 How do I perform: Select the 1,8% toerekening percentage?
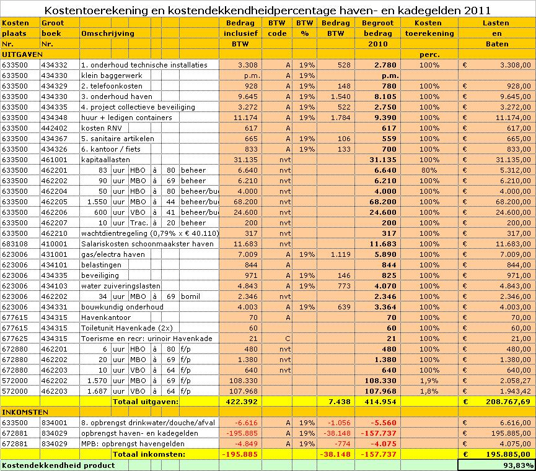tap(429, 391)
